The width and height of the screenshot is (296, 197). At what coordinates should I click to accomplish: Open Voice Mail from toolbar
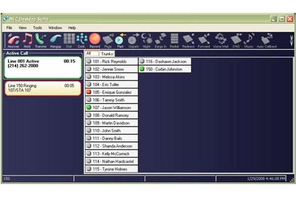221,40
